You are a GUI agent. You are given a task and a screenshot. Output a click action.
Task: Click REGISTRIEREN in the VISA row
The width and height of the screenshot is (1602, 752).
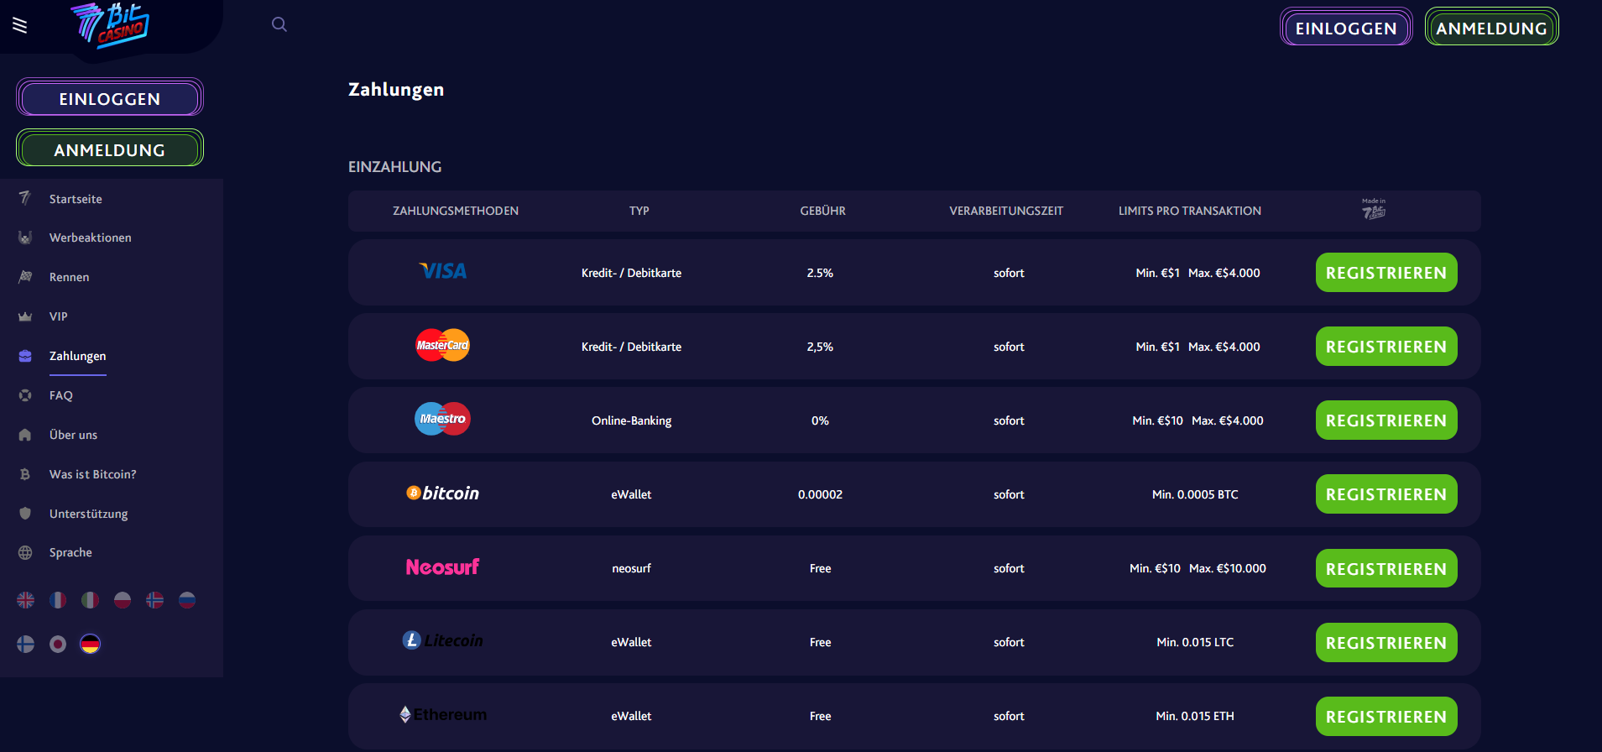tap(1386, 273)
